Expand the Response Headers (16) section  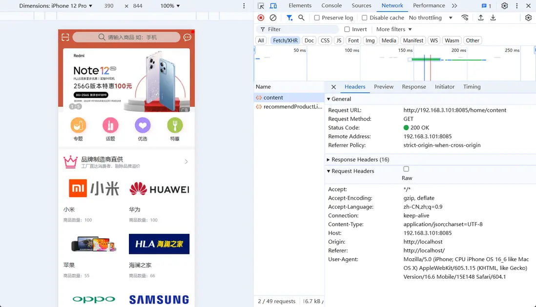point(358,160)
